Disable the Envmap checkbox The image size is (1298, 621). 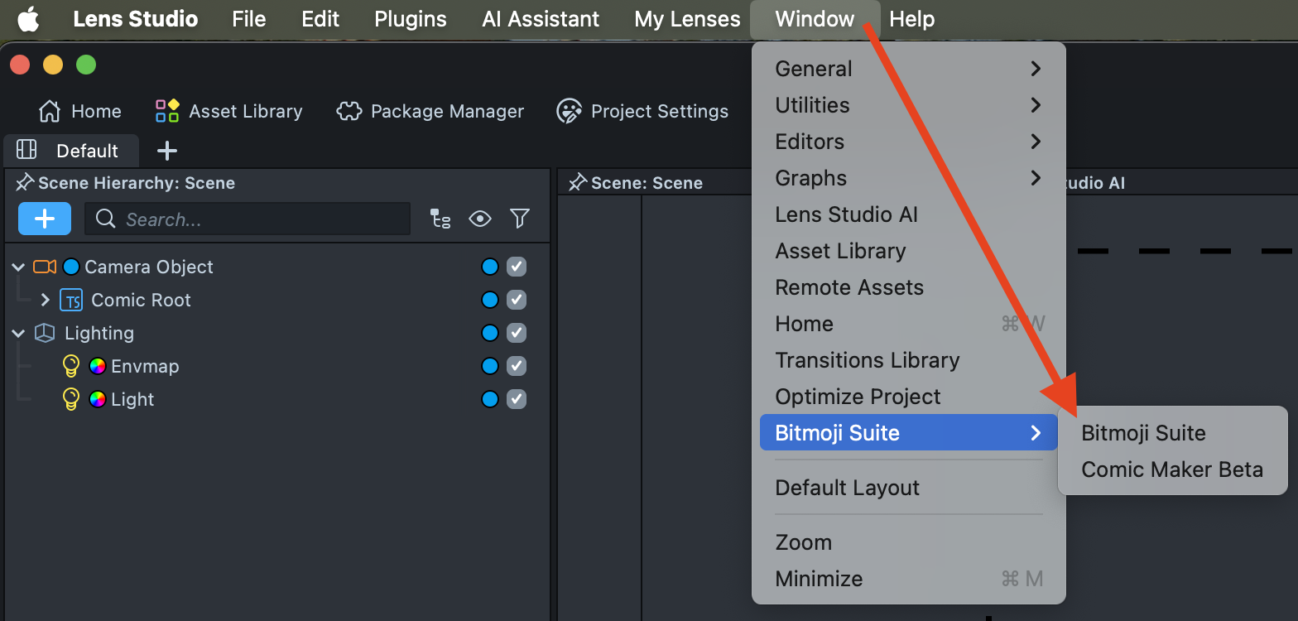(x=517, y=366)
